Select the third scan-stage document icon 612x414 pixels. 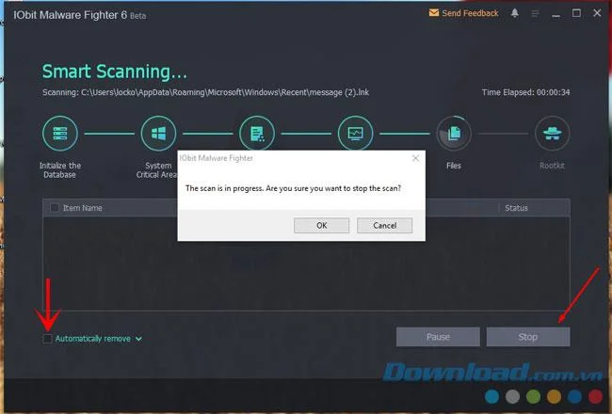click(257, 133)
